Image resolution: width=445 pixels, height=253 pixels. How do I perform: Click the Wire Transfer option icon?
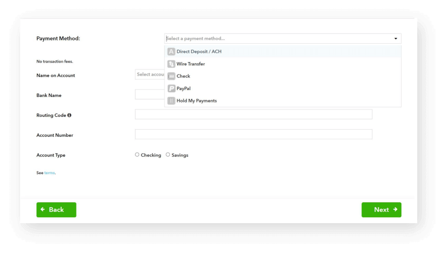click(171, 64)
